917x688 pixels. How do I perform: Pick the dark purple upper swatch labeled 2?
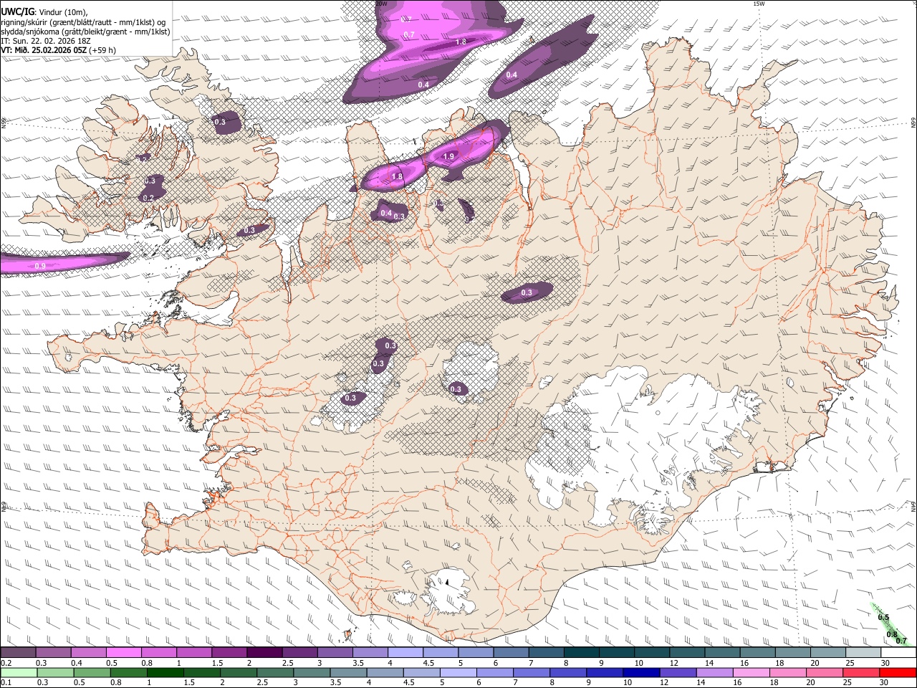tap(264, 653)
